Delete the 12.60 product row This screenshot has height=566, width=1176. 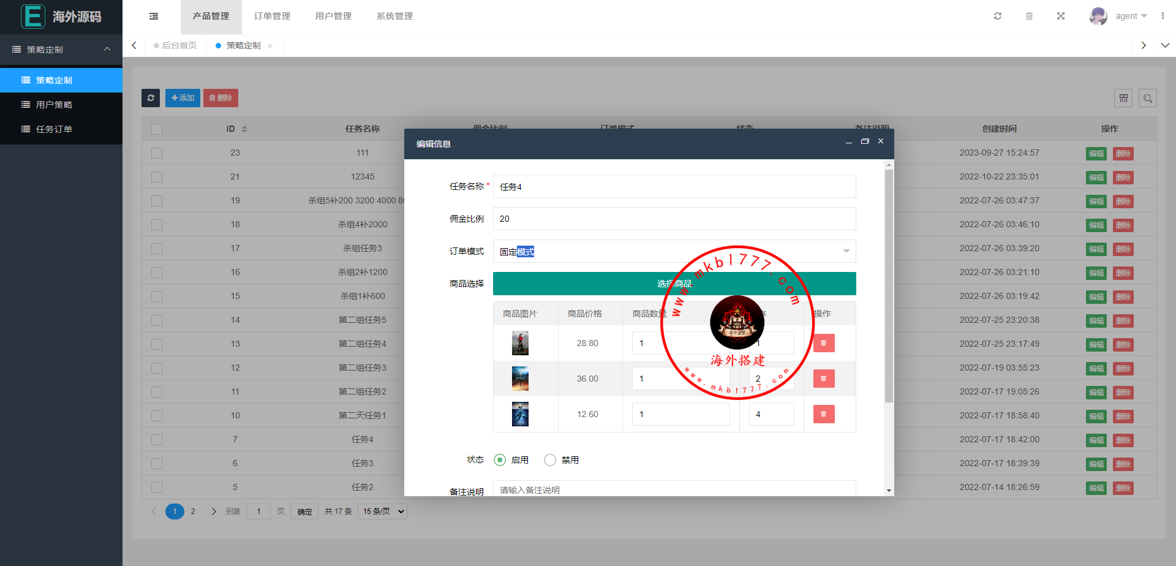pos(824,414)
